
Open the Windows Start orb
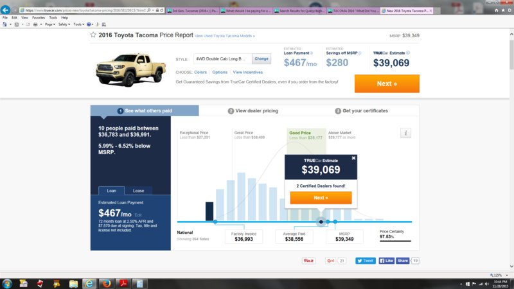coord(7,283)
